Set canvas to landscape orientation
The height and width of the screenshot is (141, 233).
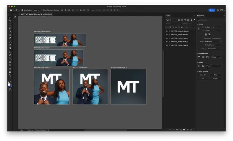(x=209, y=34)
